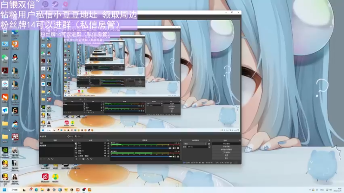Screen dimensions: 344x193
Task: Click 退出 exit button in Controls
Action: coord(226,158)
